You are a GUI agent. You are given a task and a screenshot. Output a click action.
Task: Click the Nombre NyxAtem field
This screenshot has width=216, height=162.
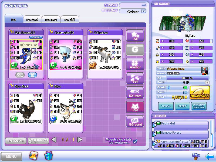click(x=183, y=73)
